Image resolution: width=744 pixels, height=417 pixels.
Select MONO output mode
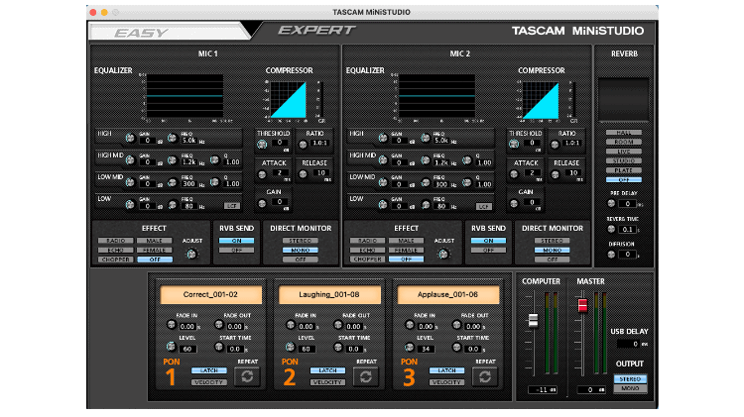630,388
